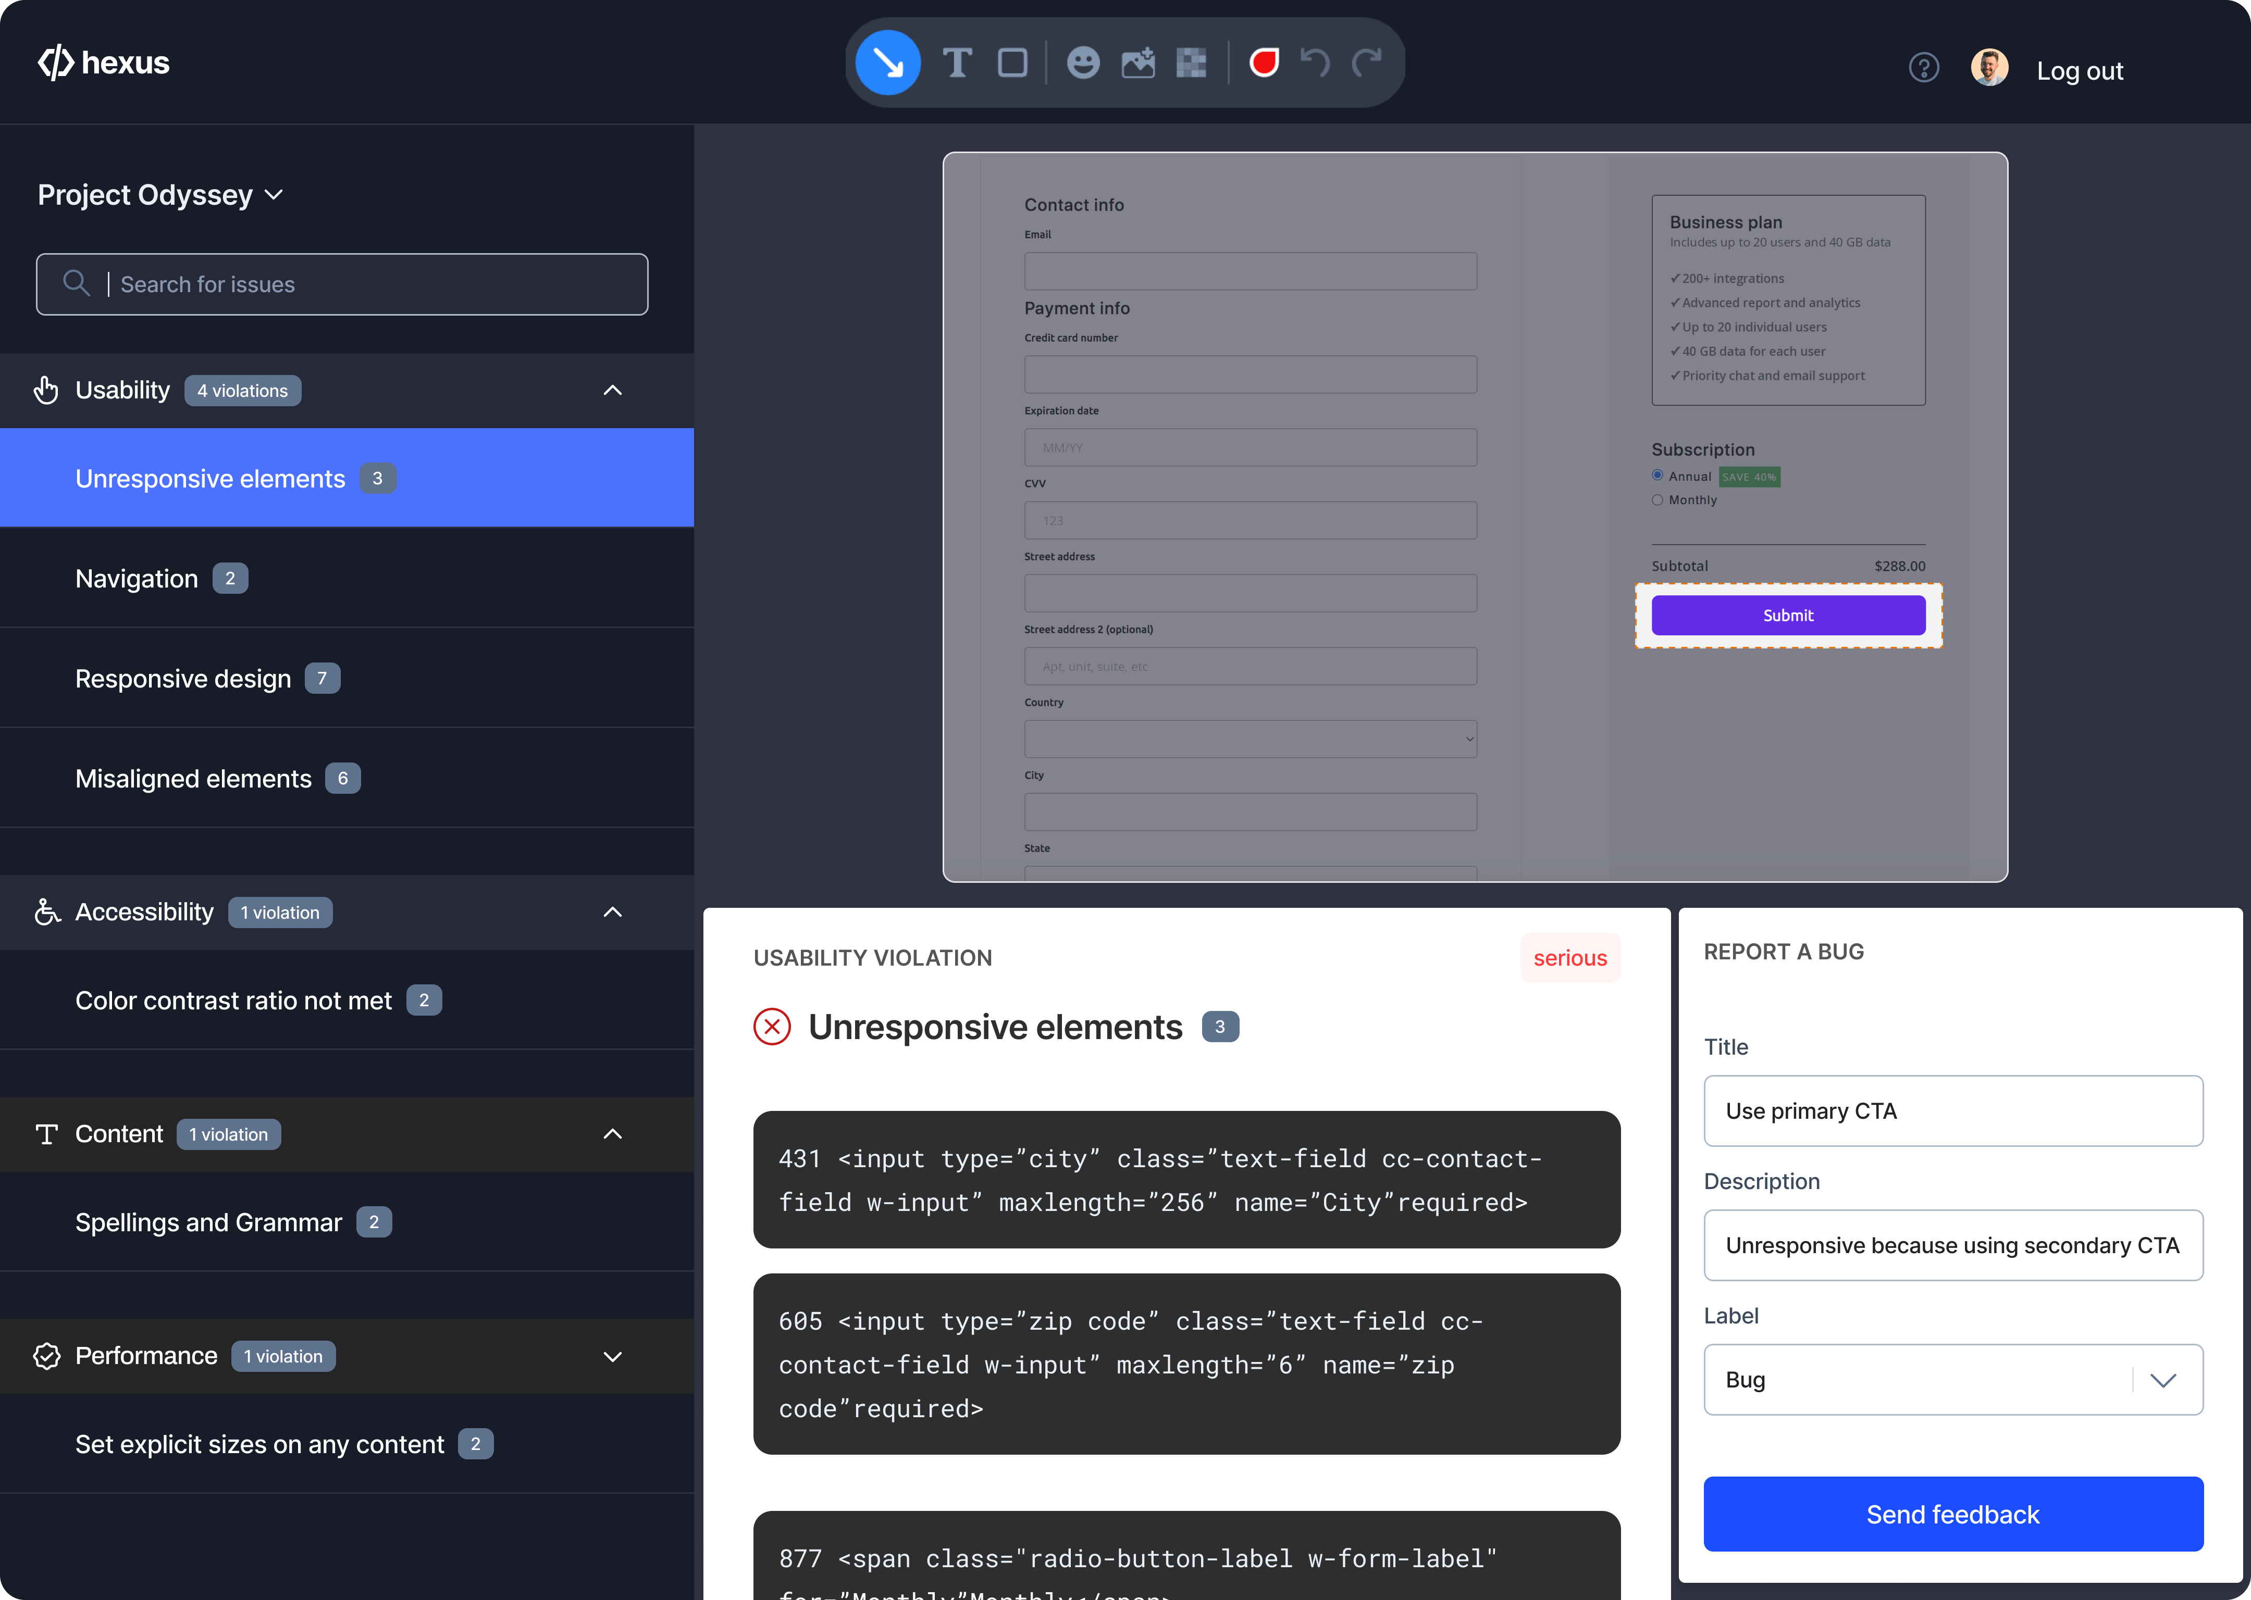Open the Label dropdown showing Bug
Image resolution: width=2251 pixels, height=1600 pixels.
click(x=1952, y=1379)
